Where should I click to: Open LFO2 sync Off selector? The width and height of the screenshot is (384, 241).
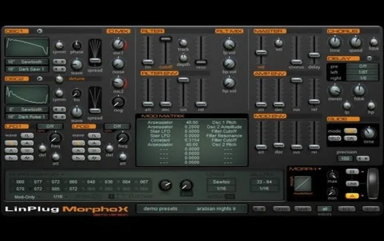tap(117, 127)
